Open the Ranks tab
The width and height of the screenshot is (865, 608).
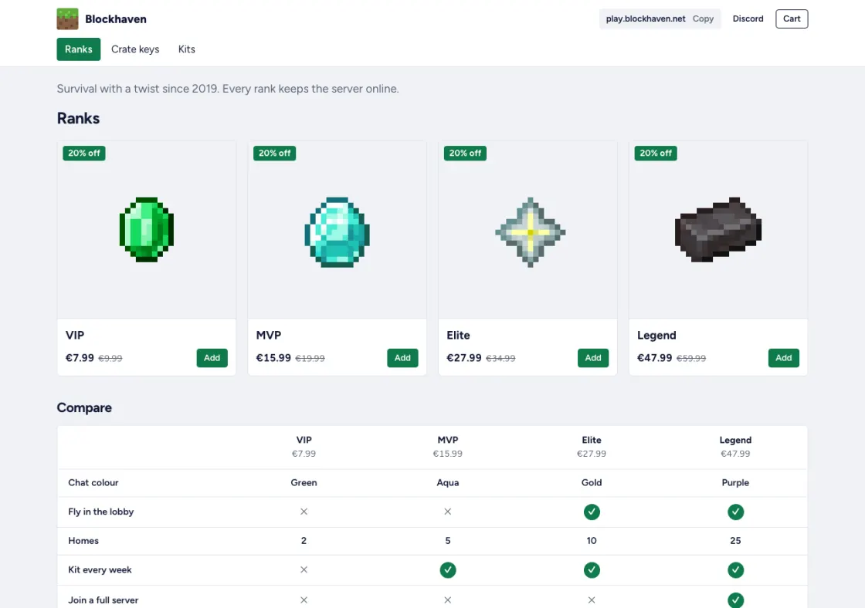click(78, 49)
